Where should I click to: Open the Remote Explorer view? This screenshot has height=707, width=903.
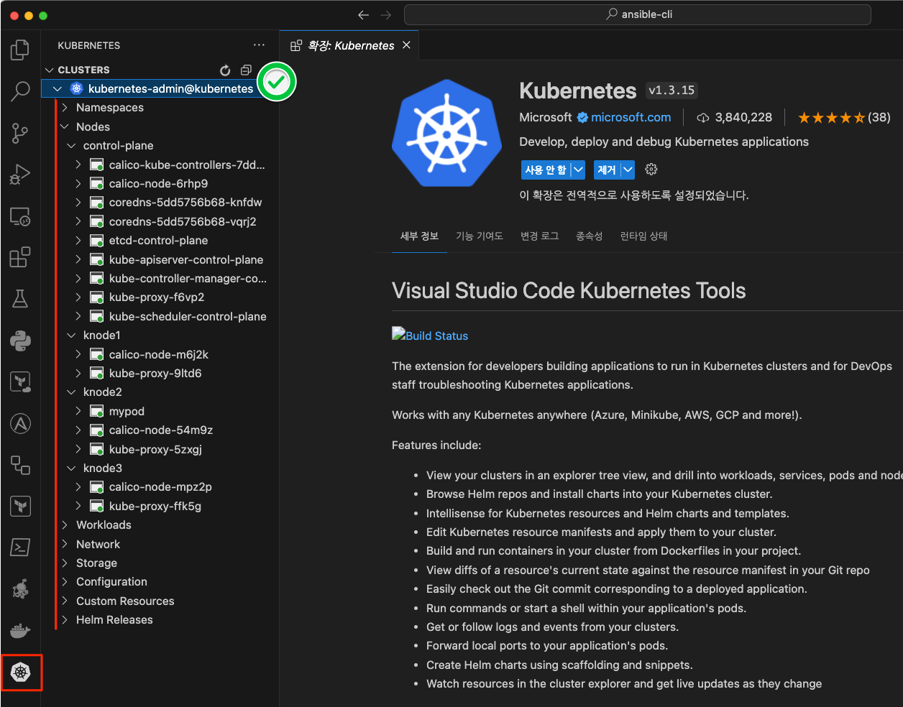(x=20, y=216)
